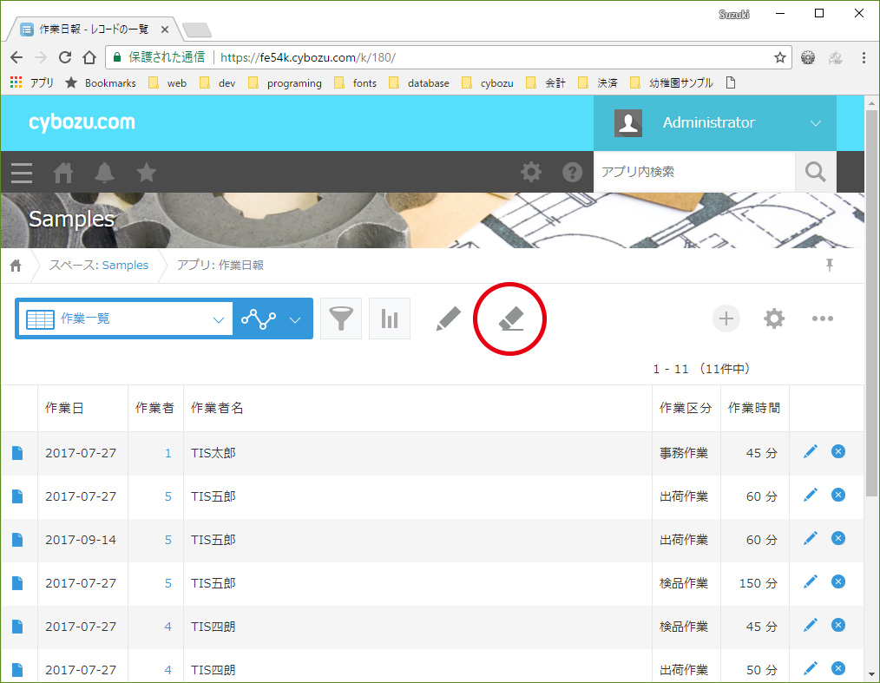This screenshot has height=683, width=880.
Task: Click the breadcrumb home icon
Action: pyautogui.click(x=16, y=266)
